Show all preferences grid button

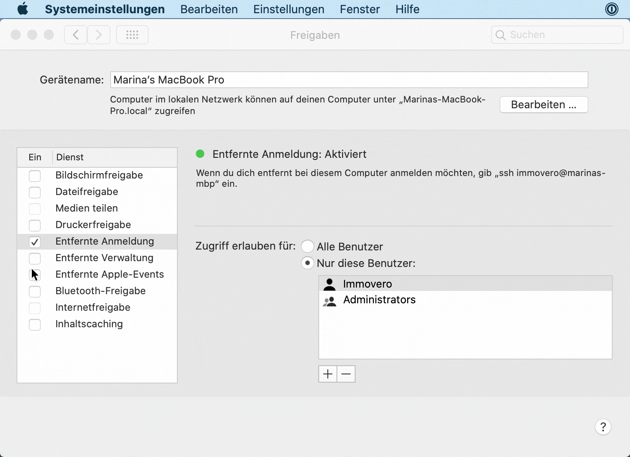coord(132,35)
